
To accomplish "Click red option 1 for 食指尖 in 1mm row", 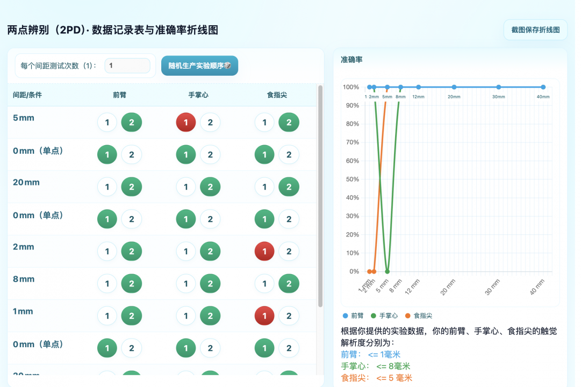I will 264,316.
